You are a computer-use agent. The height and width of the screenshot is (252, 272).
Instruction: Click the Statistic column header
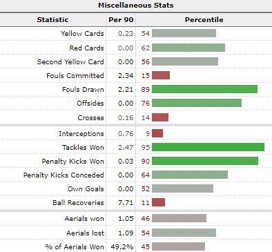pos(52,19)
